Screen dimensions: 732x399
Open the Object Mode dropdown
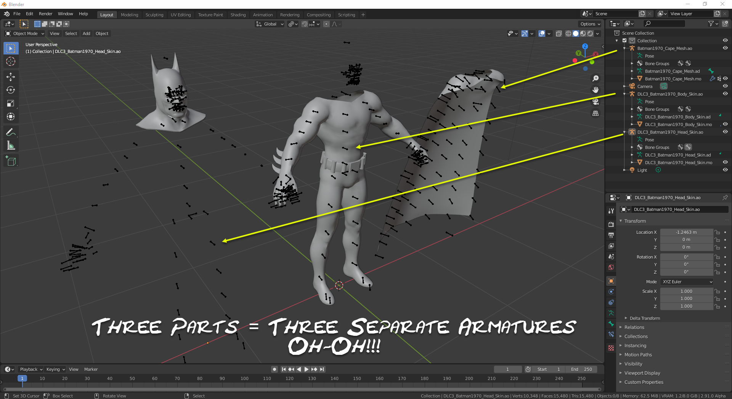25,34
